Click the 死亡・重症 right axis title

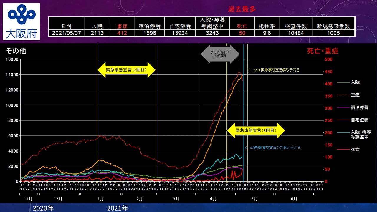point(323,51)
